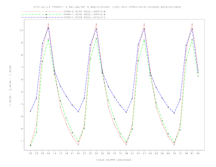Screen dimensions: 216x167
Task: Click y-axis tick label 3
Action: (22, 117)
